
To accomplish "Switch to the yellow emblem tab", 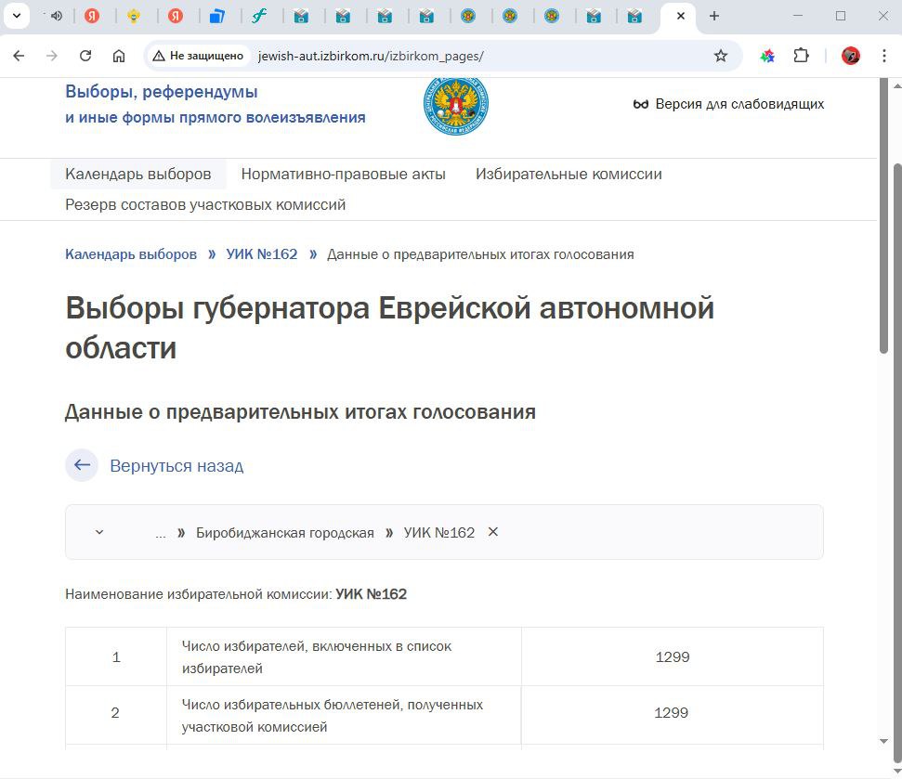I will click(x=134, y=16).
